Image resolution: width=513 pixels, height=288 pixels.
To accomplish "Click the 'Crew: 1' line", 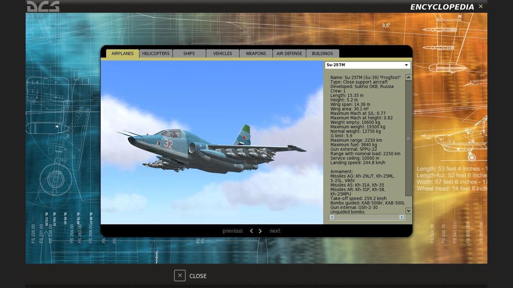I will pos(338,91).
